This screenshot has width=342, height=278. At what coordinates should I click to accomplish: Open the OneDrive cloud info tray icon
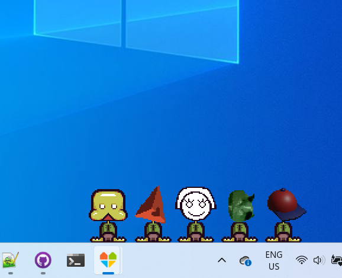coord(246,261)
